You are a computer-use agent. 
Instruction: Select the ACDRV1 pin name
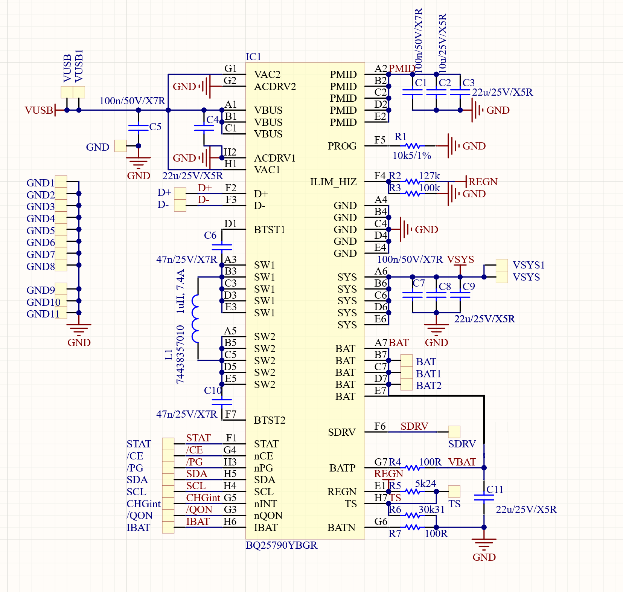[275, 158]
